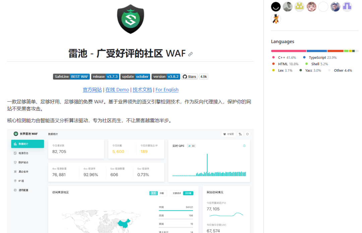Click the Stars badge button
This screenshot has height=233, width=362.
click(x=189, y=77)
